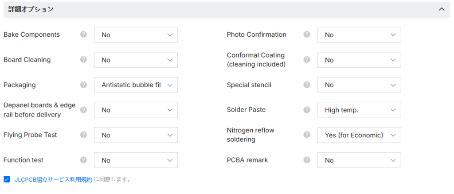Open the Conformal Coating dropdown
This screenshot has height=194, width=454.
pos(359,60)
